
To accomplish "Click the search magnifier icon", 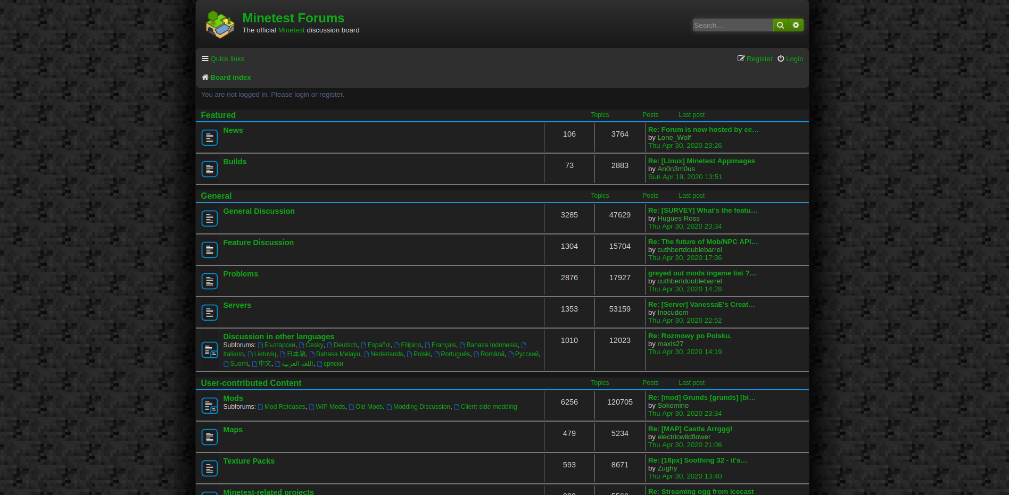I will (x=780, y=25).
